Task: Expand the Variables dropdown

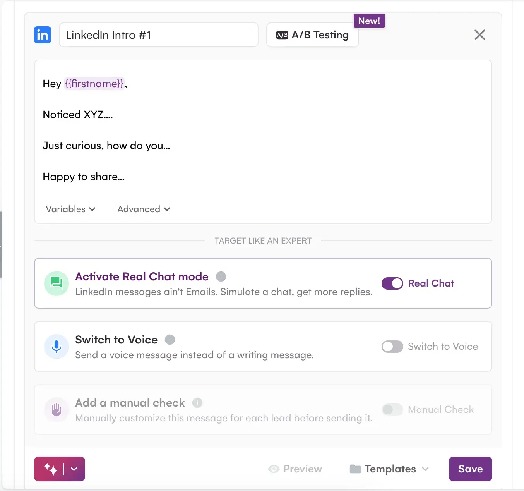Action: click(x=70, y=209)
